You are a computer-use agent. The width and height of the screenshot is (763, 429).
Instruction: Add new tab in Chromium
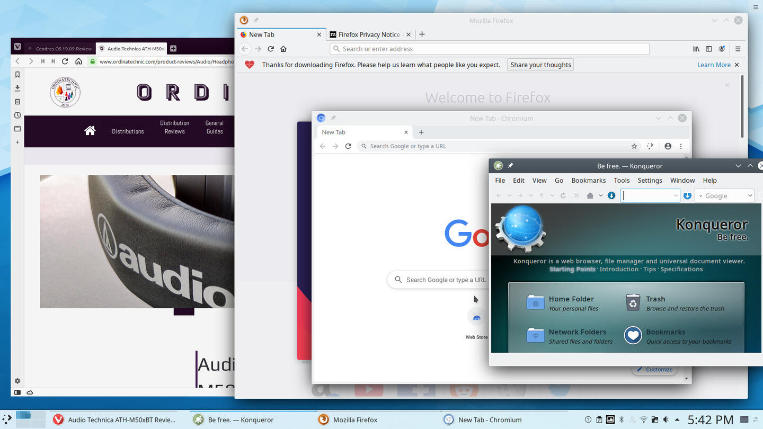(x=421, y=132)
